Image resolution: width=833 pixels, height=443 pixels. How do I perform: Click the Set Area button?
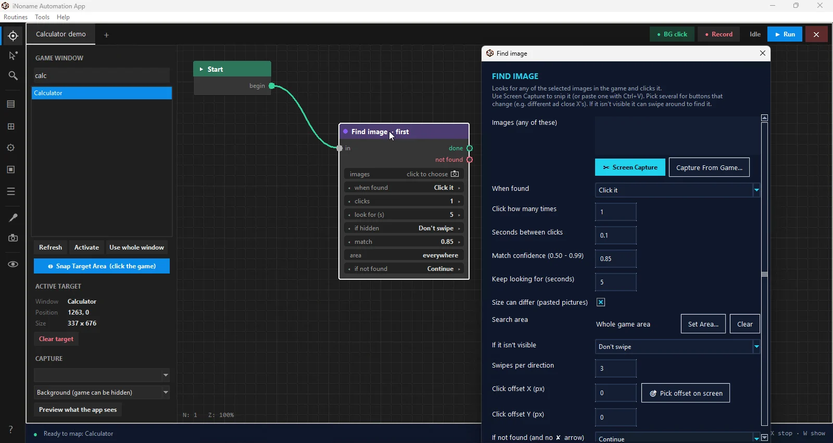(703, 324)
